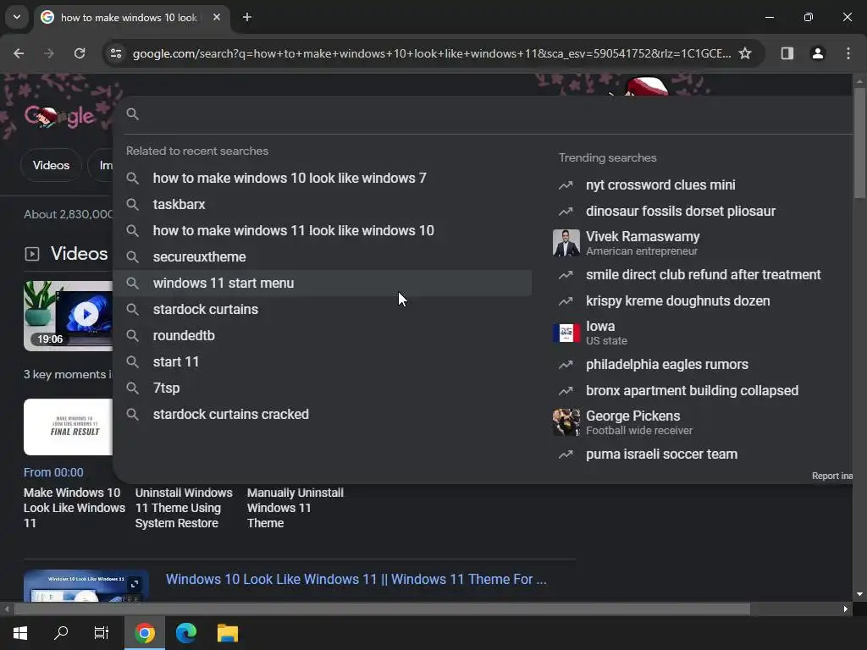Click the browser Back arrow
Screen dimensions: 867x650
[19, 53]
